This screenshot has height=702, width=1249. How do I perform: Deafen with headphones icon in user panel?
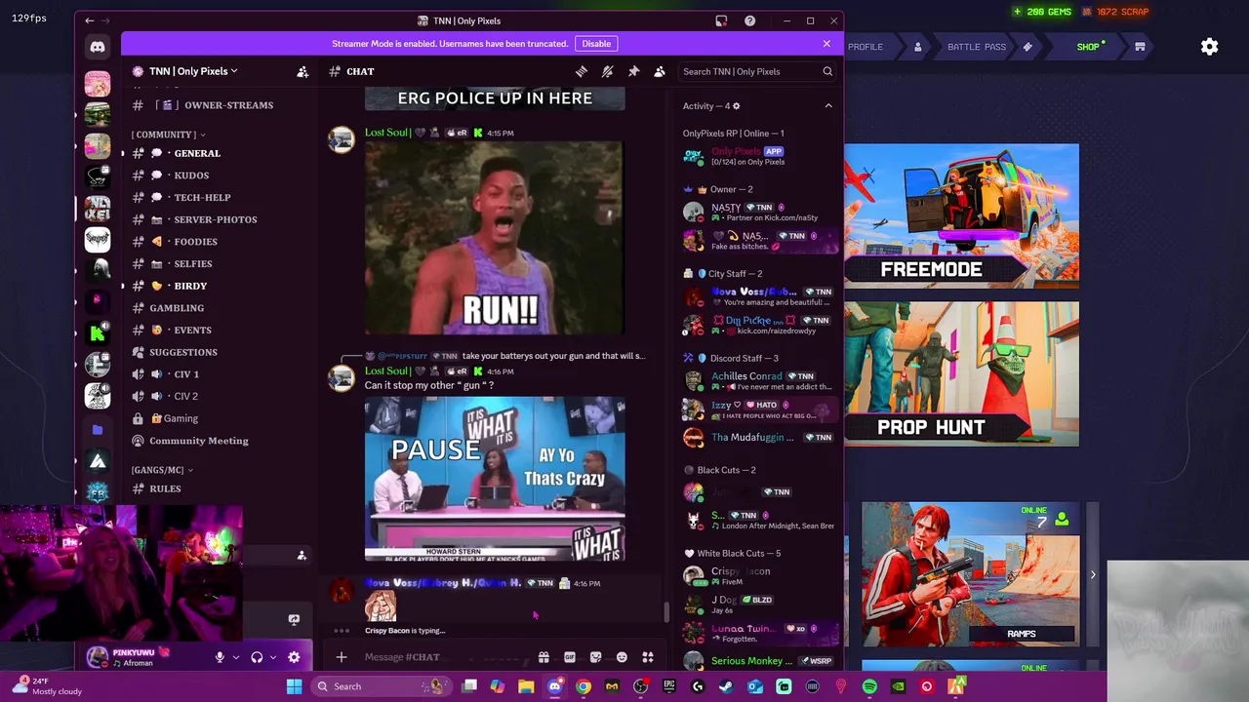click(257, 657)
